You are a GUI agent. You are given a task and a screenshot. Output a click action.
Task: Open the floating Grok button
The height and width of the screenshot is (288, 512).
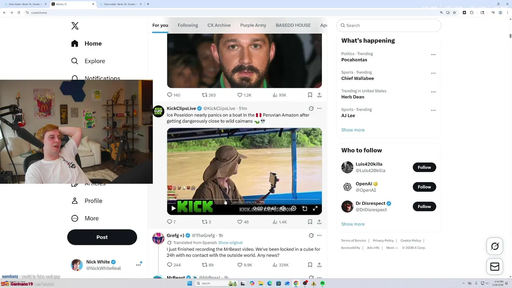click(495, 246)
